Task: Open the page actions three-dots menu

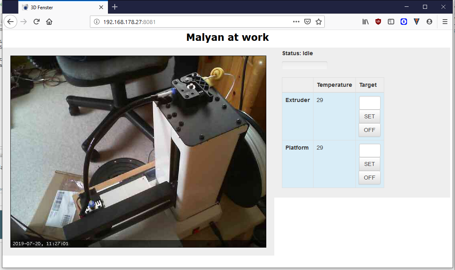Action: (296, 22)
